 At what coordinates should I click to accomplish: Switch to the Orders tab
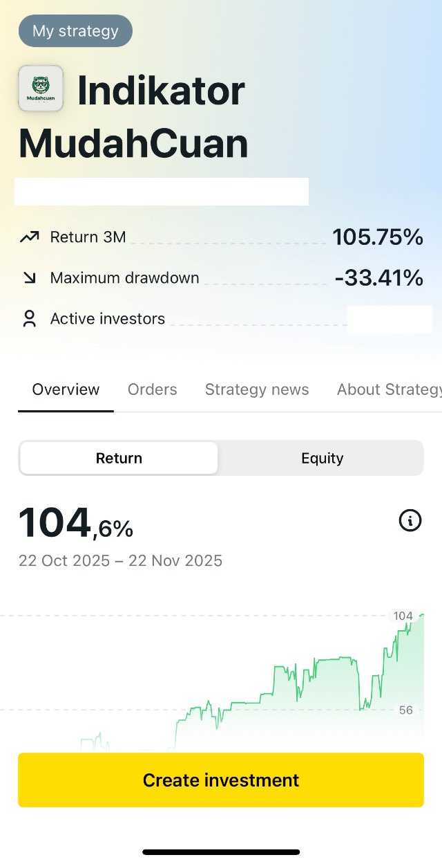pos(152,389)
